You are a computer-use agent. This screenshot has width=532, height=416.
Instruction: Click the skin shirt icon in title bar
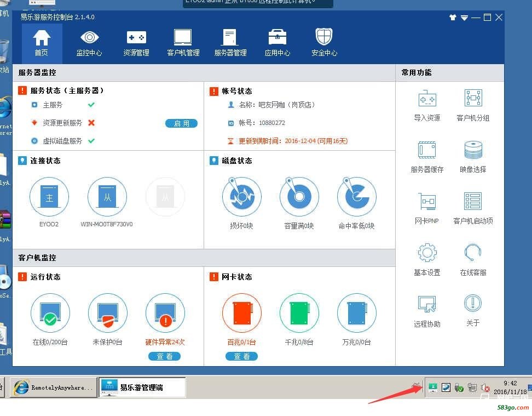coord(453,18)
